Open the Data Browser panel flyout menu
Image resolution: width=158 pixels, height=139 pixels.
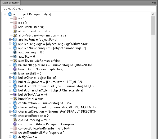coord(154,3)
